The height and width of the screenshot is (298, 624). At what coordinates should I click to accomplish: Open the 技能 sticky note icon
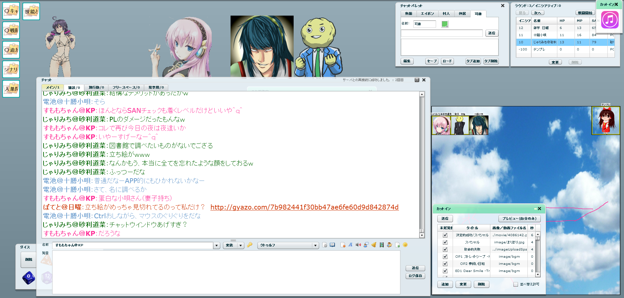[x=31, y=11]
